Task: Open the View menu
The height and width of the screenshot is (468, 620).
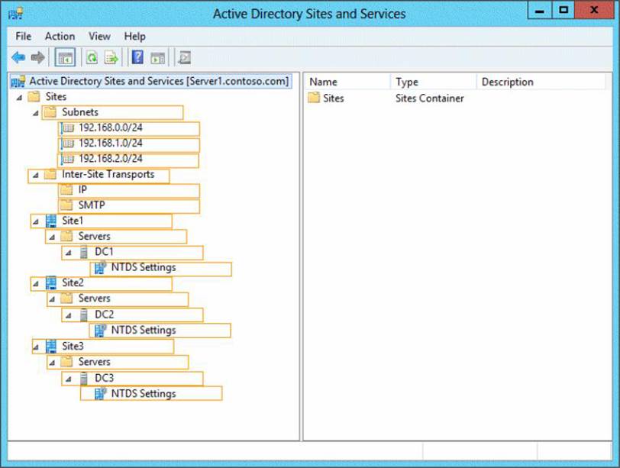Action: tap(99, 36)
